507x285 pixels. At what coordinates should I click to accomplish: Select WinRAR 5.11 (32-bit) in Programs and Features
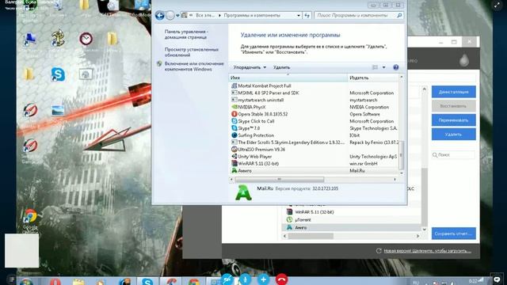coord(258,164)
